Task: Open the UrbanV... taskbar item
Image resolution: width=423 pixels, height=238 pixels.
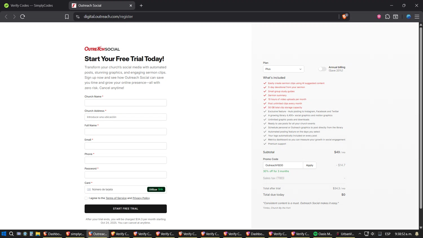Action: click(345, 234)
